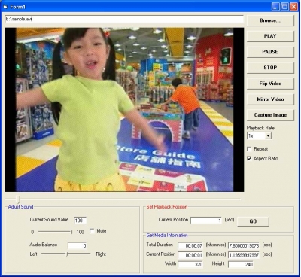This screenshot has height=277, width=301.
Task: Go to the set playback position
Action: (x=253, y=221)
